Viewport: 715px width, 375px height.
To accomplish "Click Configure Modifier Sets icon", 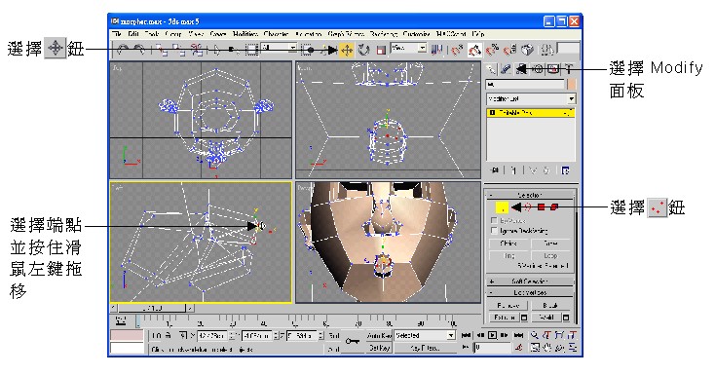I will click(565, 170).
